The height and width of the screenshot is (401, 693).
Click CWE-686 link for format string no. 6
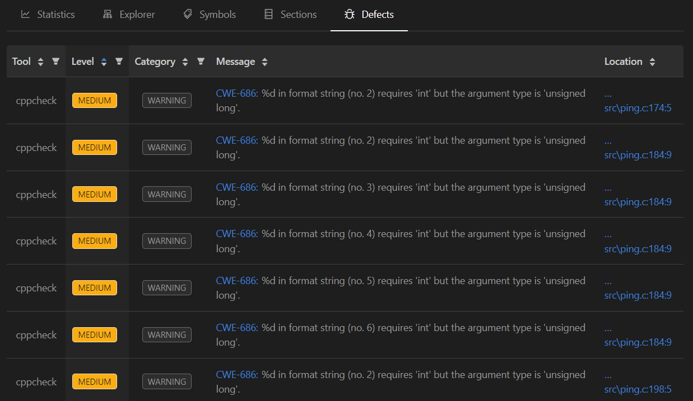click(x=237, y=328)
